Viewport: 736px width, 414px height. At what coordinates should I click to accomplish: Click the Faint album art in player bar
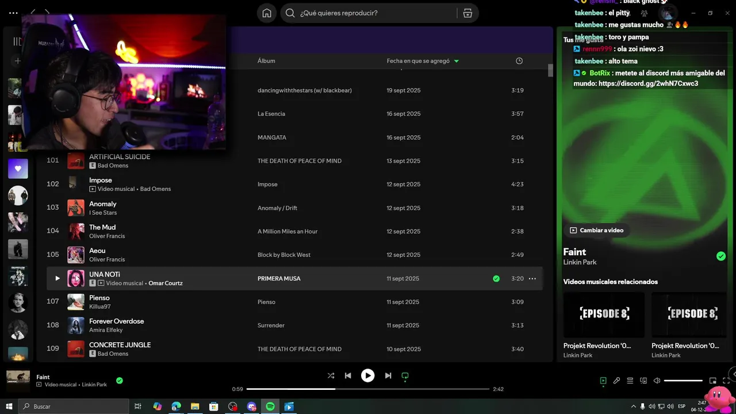click(x=18, y=381)
